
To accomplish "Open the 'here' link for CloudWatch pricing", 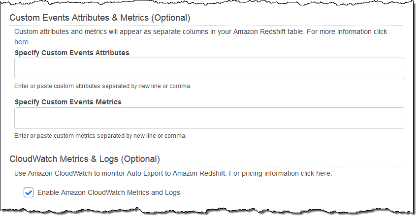I will (323, 173).
